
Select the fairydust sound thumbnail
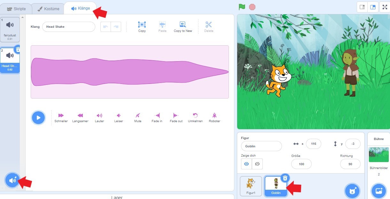pos(10,30)
